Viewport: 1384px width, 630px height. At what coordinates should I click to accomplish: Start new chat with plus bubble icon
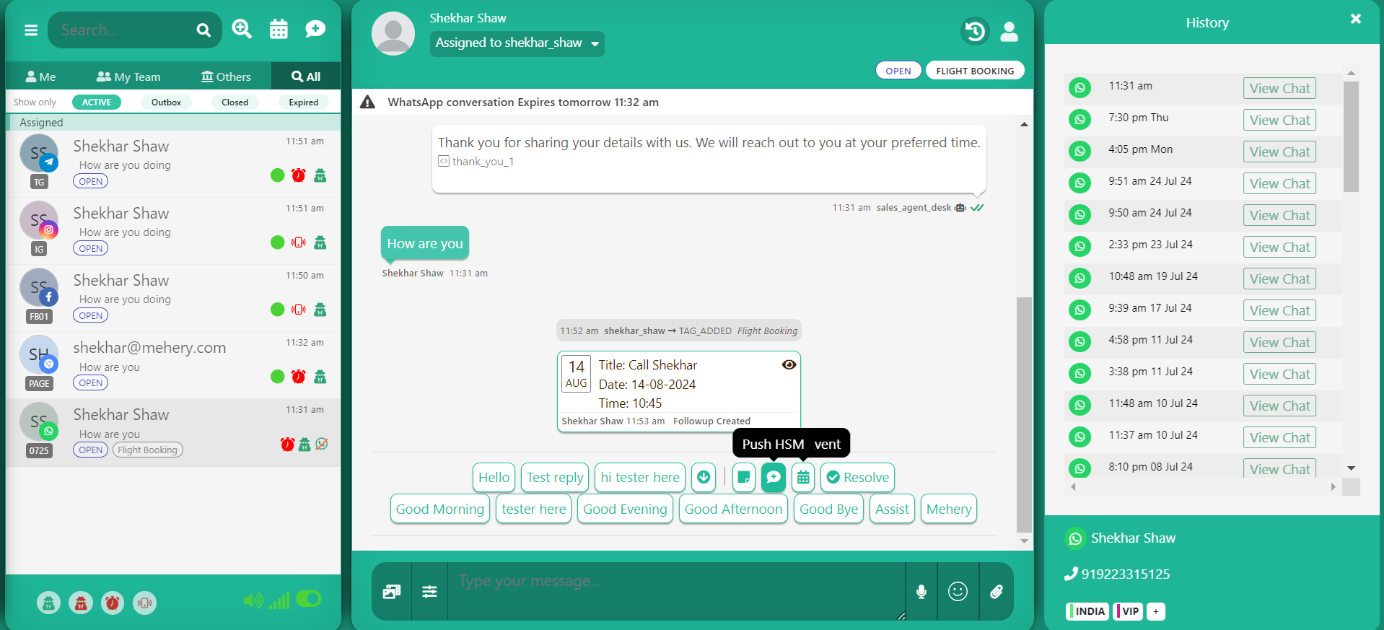[x=315, y=29]
